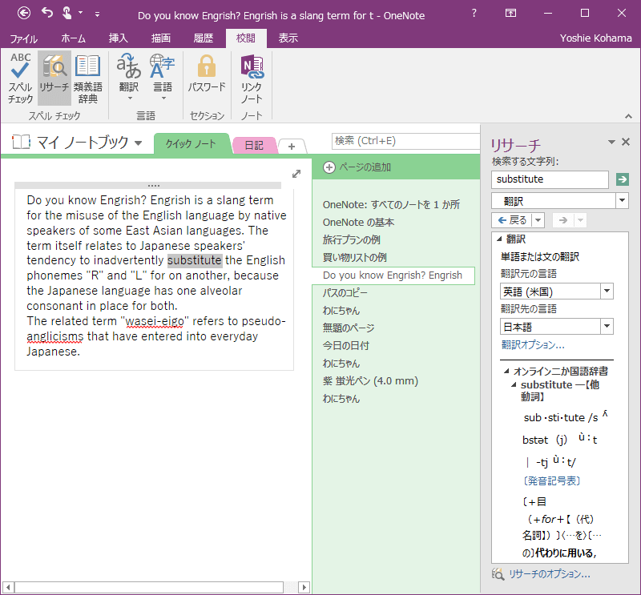Click the 検索 (Ctrl+E) search box
641x595 pixels.
click(405, 141)
